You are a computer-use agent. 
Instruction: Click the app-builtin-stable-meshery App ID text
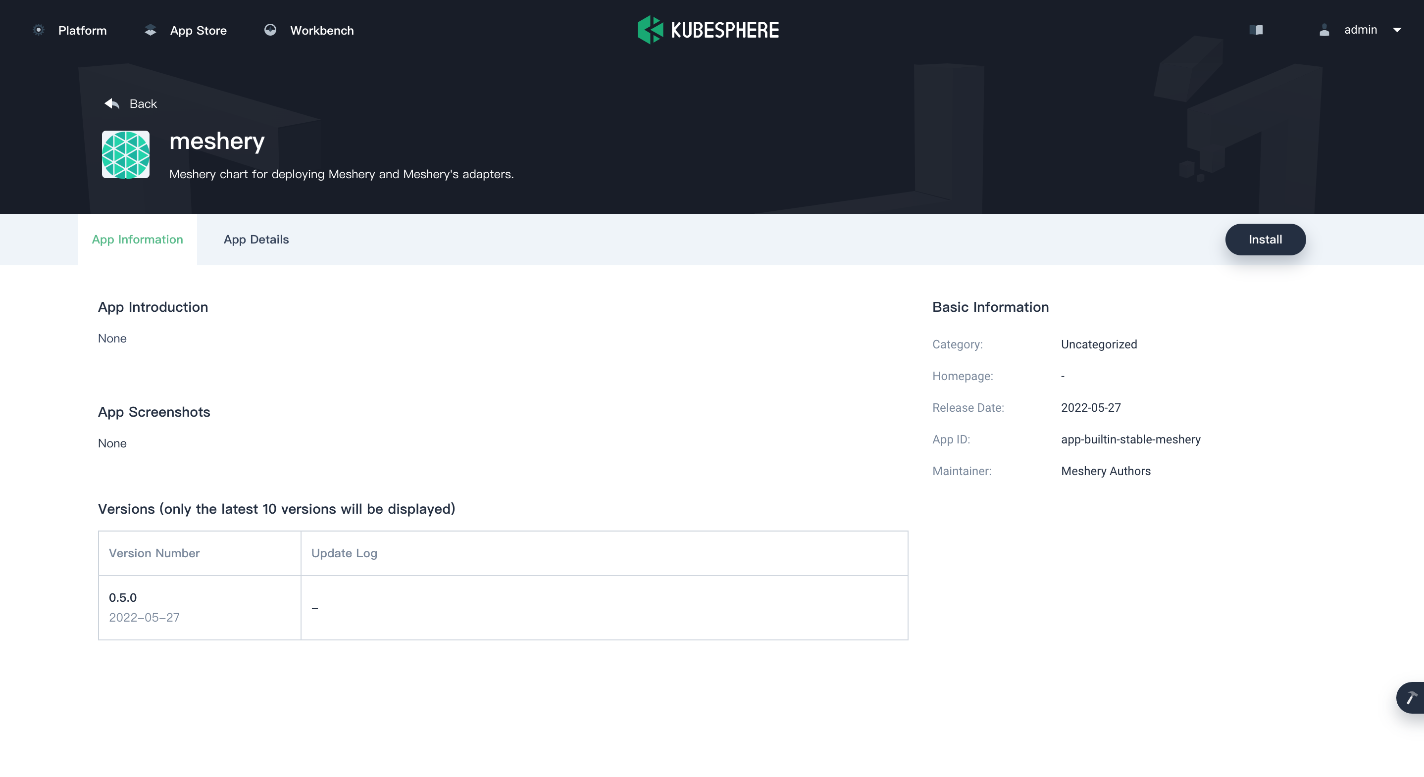(1130, 439)
